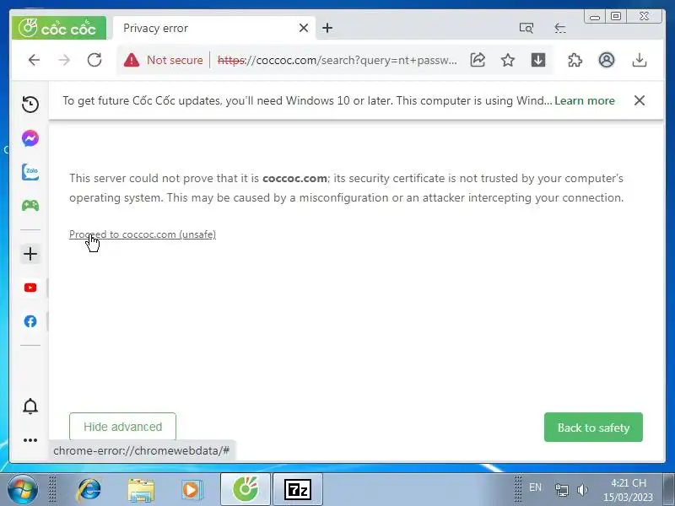Open Games controller icon in sidebar
Screen dimensions: 675x506
click(30, 205)
